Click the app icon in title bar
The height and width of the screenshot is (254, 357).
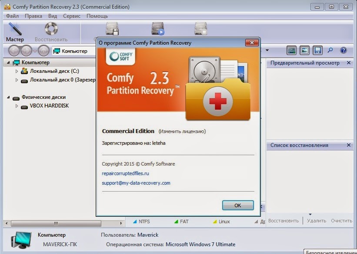pos(7,7)
